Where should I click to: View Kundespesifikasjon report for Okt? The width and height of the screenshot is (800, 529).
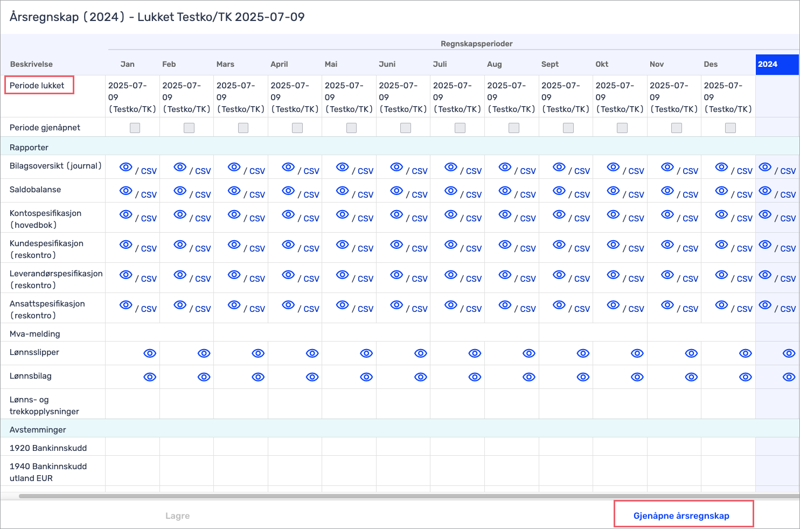pyautogui.click(x=613, y=245)
